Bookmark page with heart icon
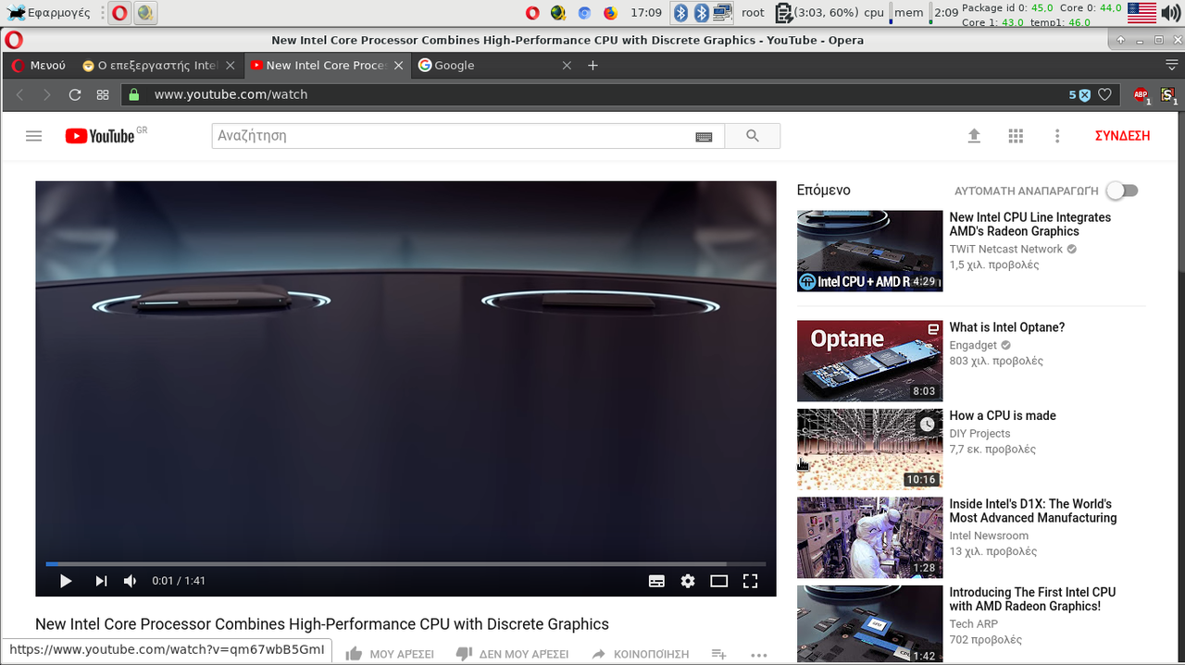Screen dimensions: 1185x665 pos(1104,94)
